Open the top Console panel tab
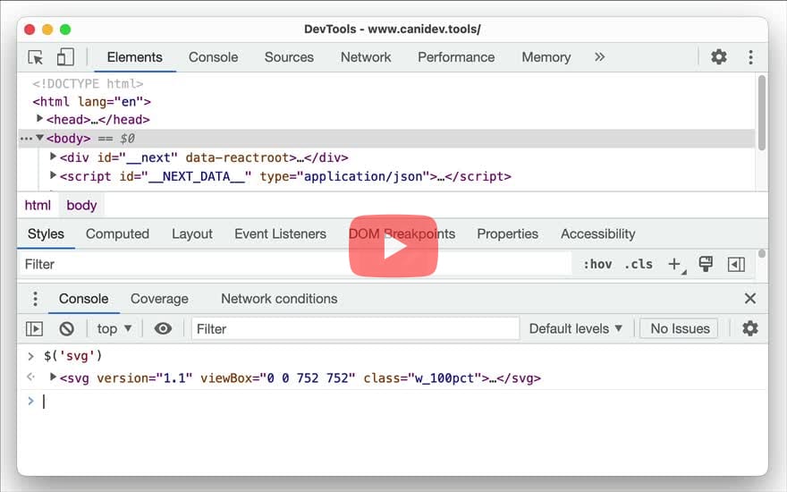The width and height of the screenshot is (787, 492). [214, 57]
